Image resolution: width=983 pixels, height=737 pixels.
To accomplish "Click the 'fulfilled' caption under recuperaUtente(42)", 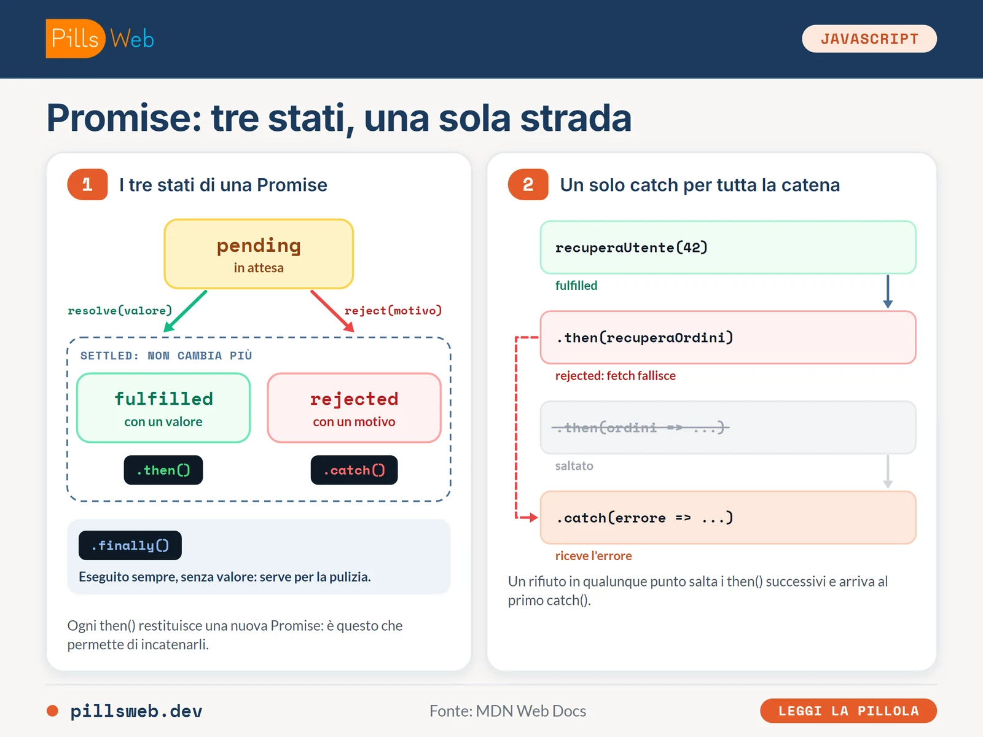I will click(x=576, y=286).
